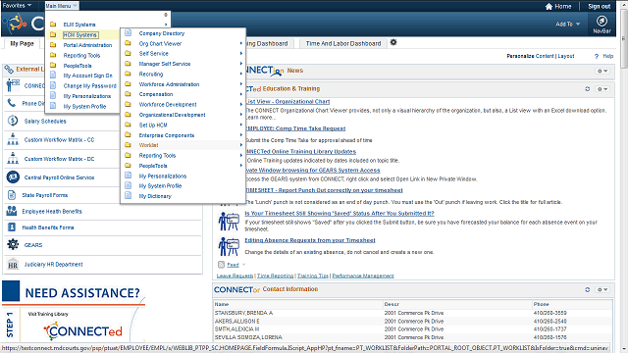Click the 410/260-2540 phone cell
Viewport: 628px width, 353px height.
(x=549, y=321)
